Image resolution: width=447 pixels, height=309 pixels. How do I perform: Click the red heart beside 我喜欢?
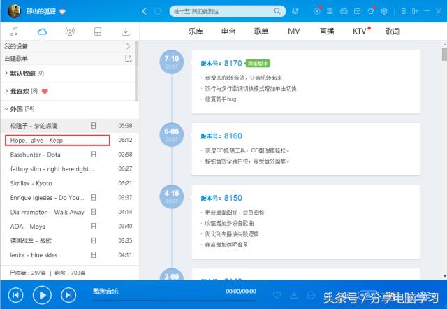[45, 92]
